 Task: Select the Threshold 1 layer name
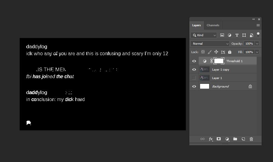coord(234,61)
